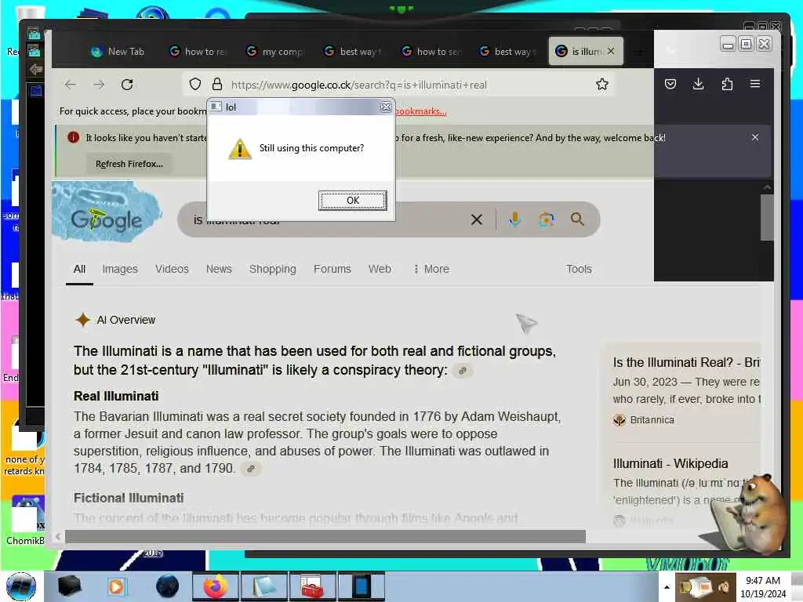
Task: Select the Images search filter
Action: pyautogui.click(x=120, y=270)
